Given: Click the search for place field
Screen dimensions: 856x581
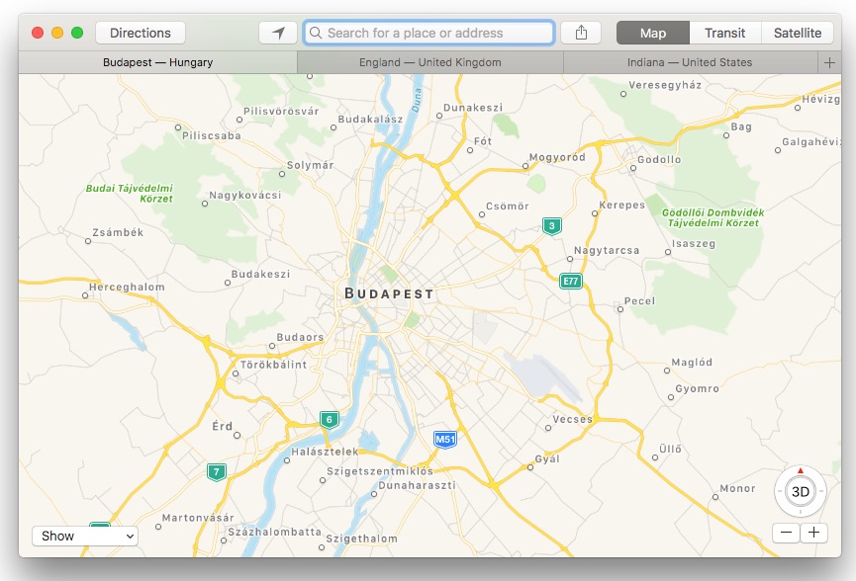Looking at the screenshot, I should click(x=429, y=33).
